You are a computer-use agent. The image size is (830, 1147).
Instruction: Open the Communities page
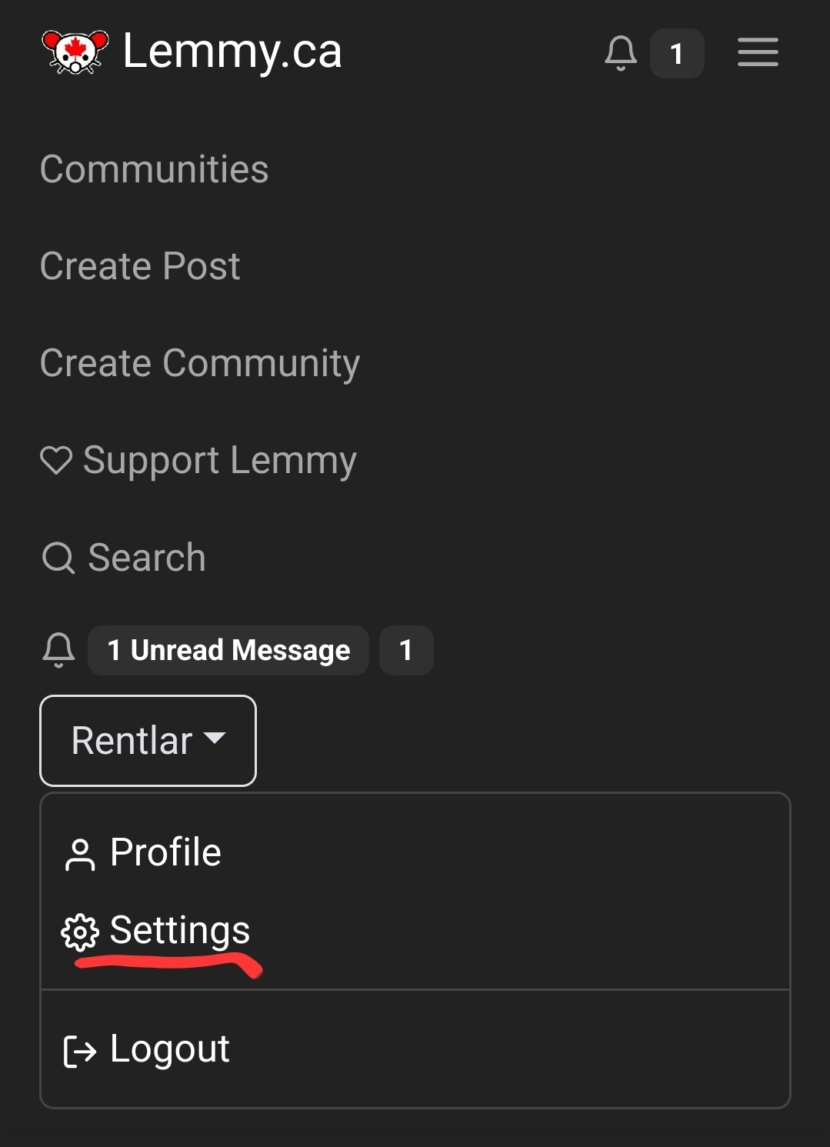point(155,169)
